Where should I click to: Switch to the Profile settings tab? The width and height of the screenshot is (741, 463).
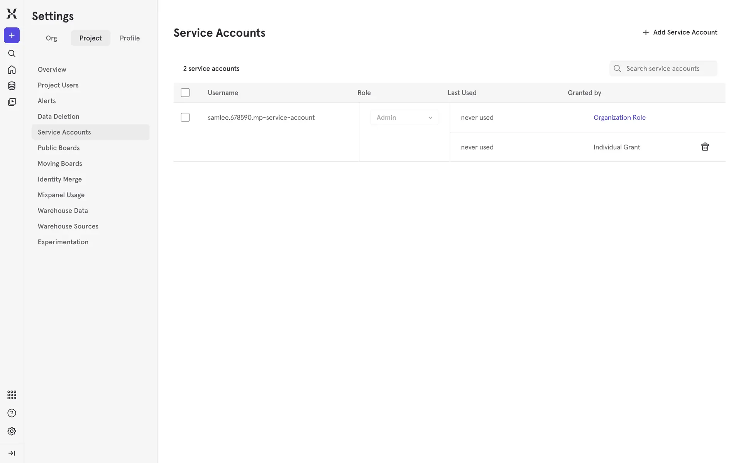coord(130,38)
